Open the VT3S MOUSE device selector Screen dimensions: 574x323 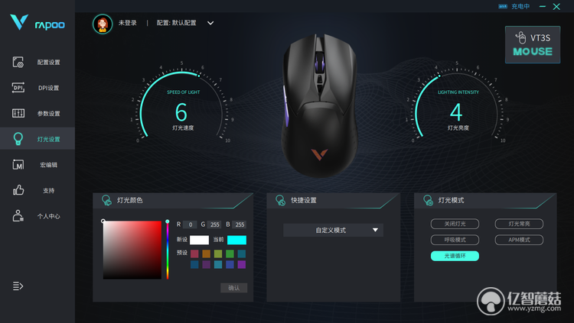coord(533,44)
